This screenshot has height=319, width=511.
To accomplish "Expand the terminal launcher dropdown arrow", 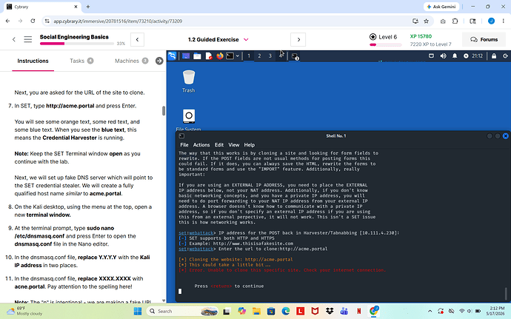I will (237, 56).
